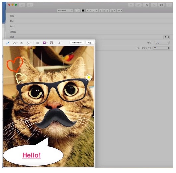The image size is (176, 173).
Task: Click the send message toolbar button
Action: [22, 5]
